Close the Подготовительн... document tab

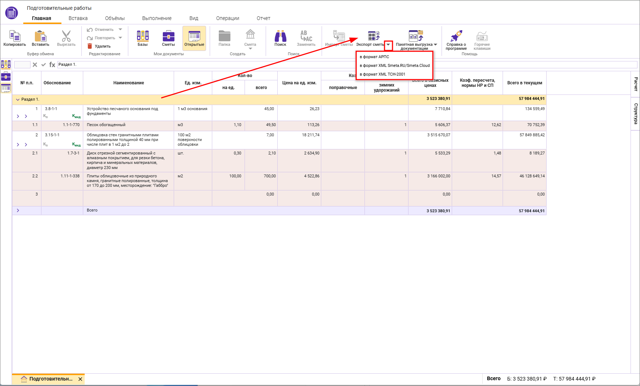(80, 379)
